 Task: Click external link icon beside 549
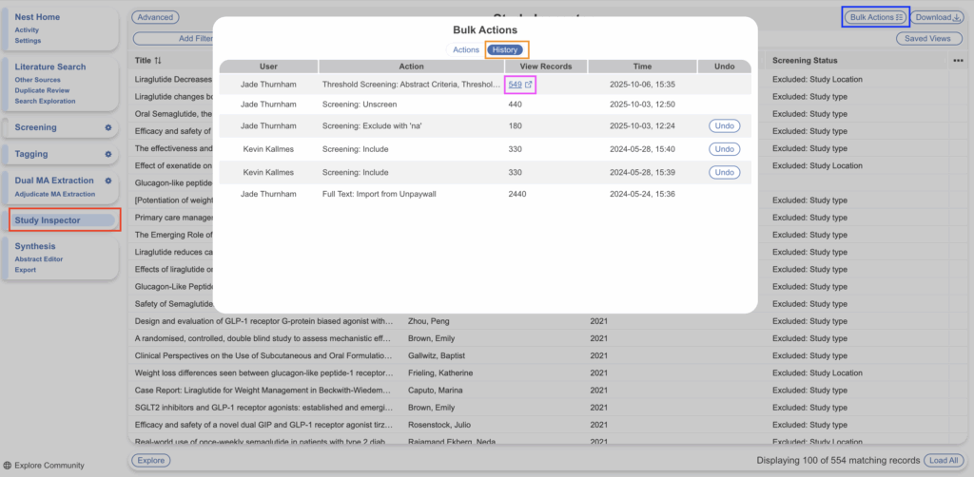[529, 85]
